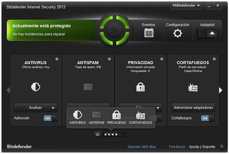
Task: Select first page dot in pager
Action: coord(105,134)
